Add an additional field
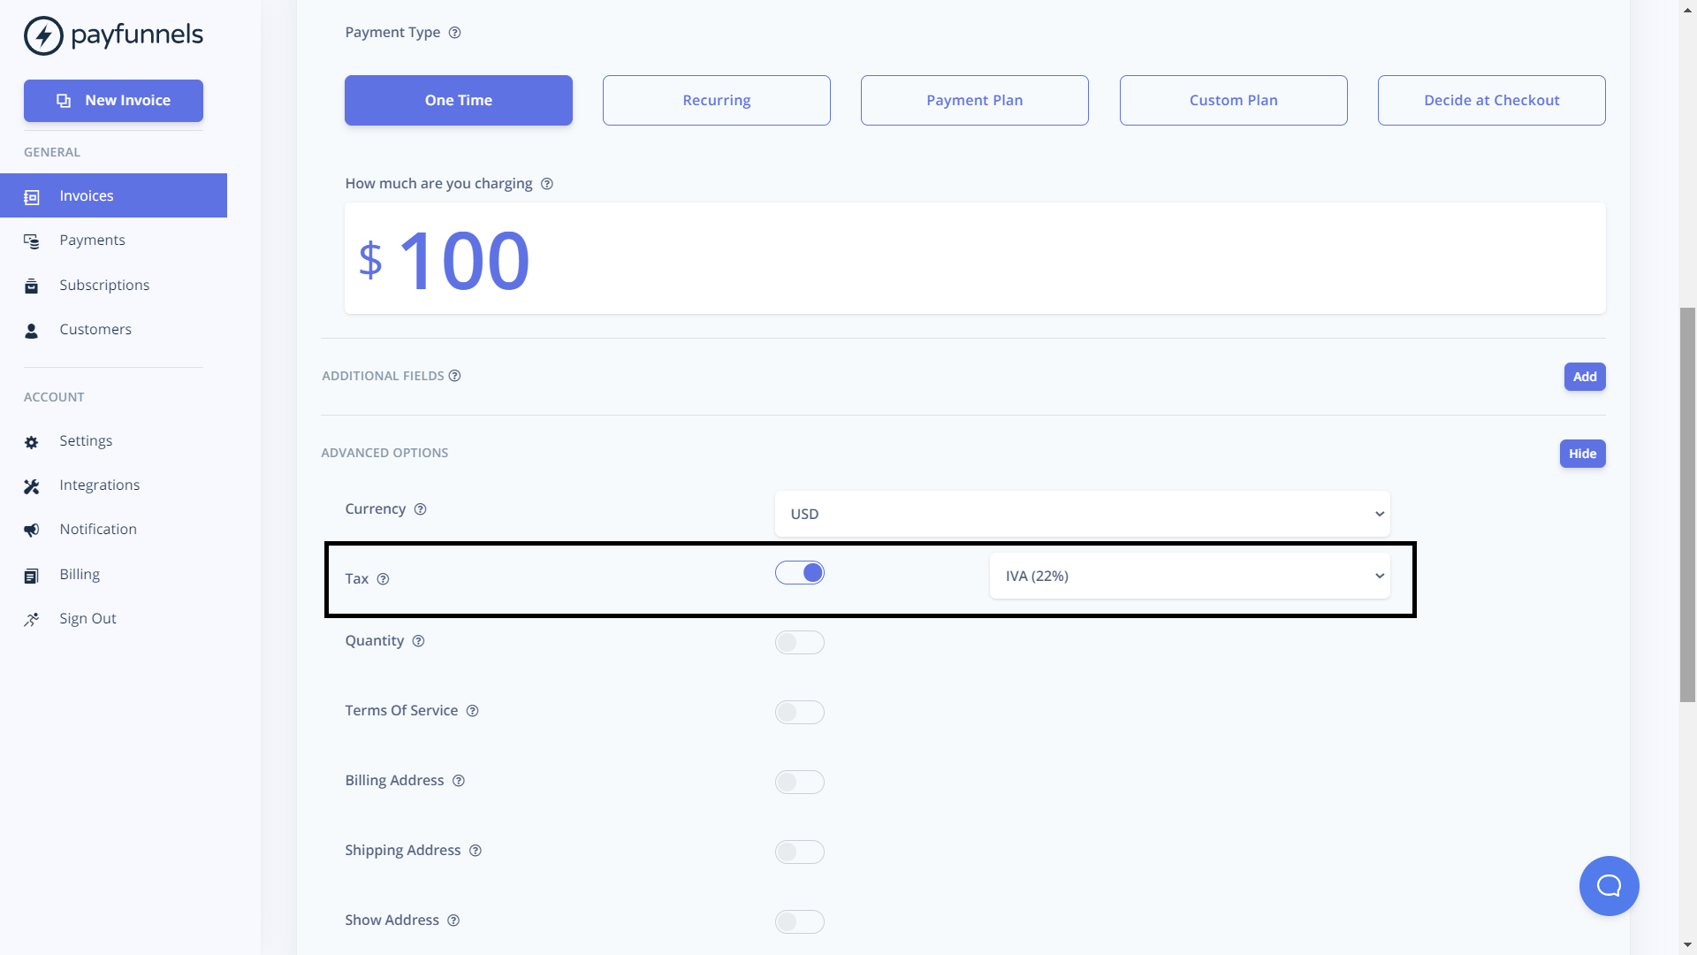The image size is (1697, 955). (1584, 377)
